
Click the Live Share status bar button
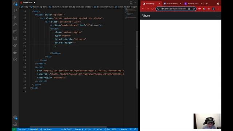pos(46,130)
